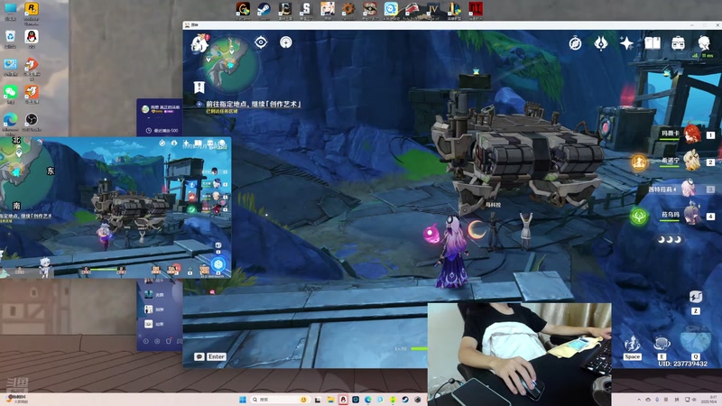Screen dimensions: 722x406
Task: Open the Microsoft Edge desktop shortcut
Action: [x=10, y=121]
